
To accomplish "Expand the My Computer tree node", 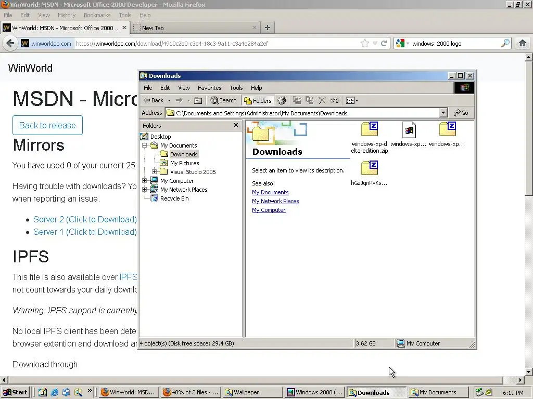I will click(x=145, y=180).
